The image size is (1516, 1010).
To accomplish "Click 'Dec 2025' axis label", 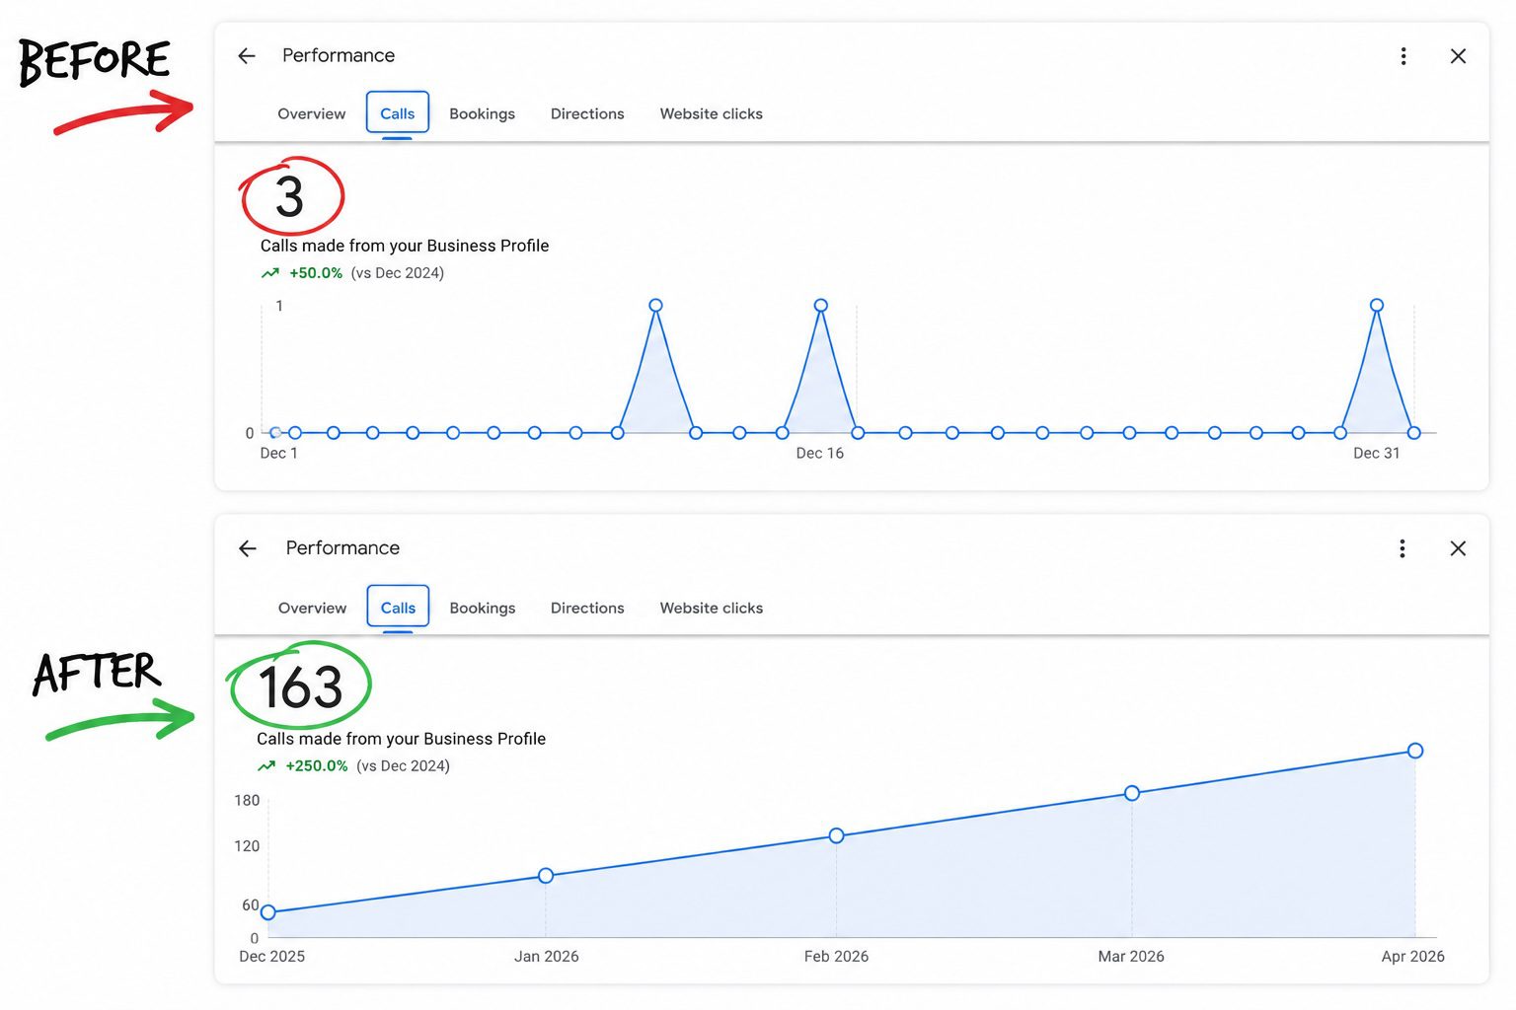I will pos(272,957).
